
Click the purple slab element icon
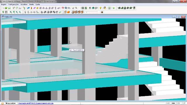point(34,8)
